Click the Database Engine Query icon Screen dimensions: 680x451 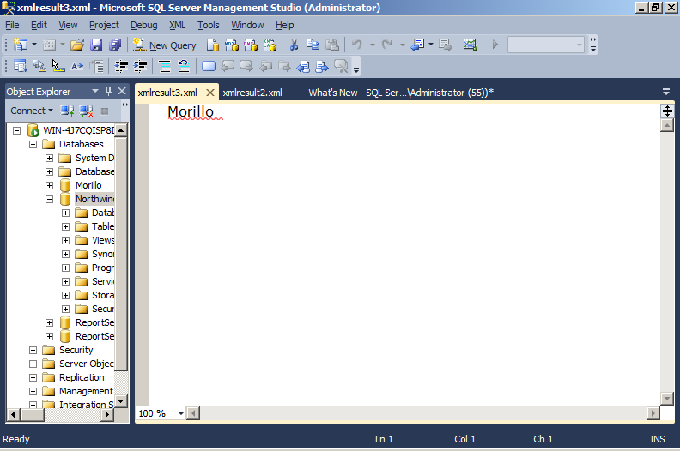pyautogui.click(x=213, y=45)
